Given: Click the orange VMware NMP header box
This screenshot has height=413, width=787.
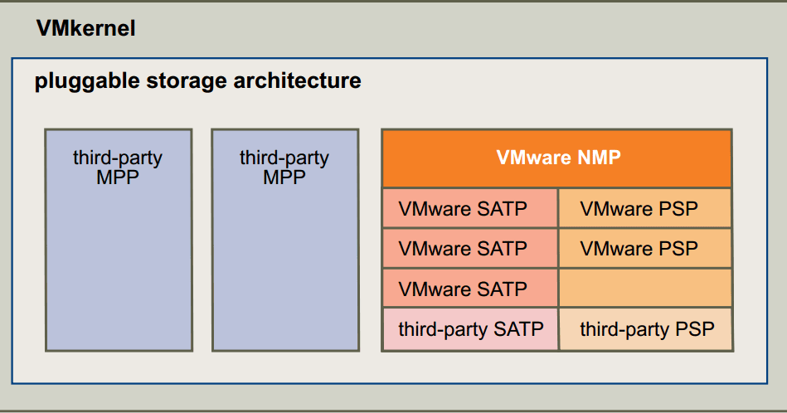Looking at the screenshot, I should pos(557,158).
